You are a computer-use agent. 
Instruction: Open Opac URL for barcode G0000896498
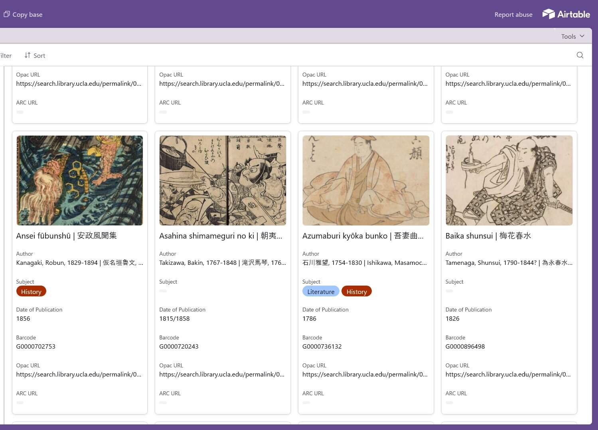[508, 375]
